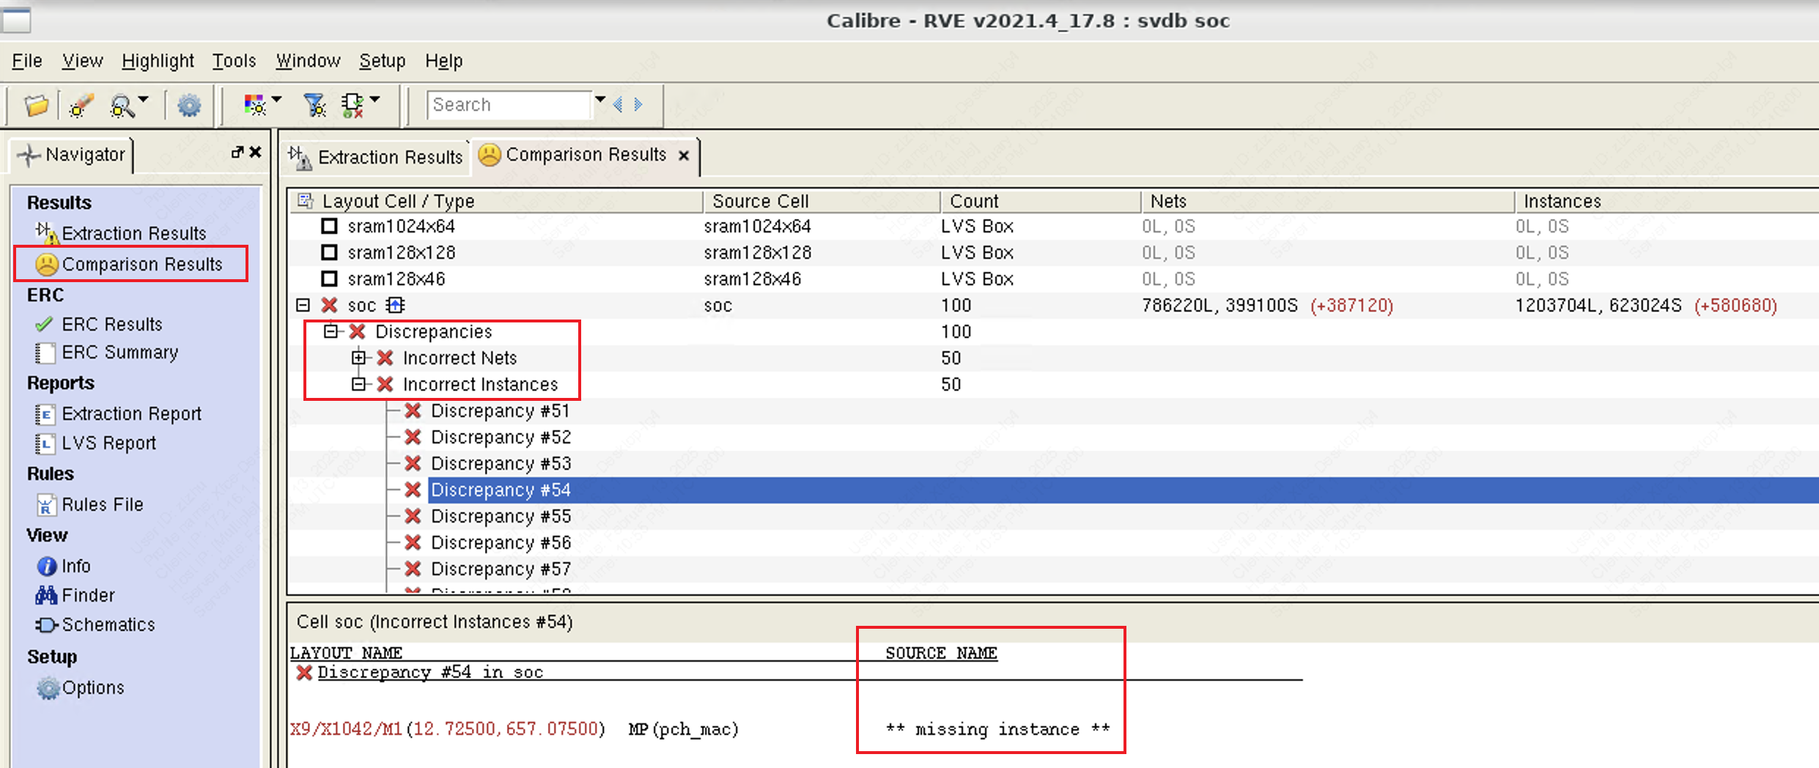This screenshot has height=768, width=1819.
Task: Click the device check/cross toolbar icon
Action: (x=353, y=106)
